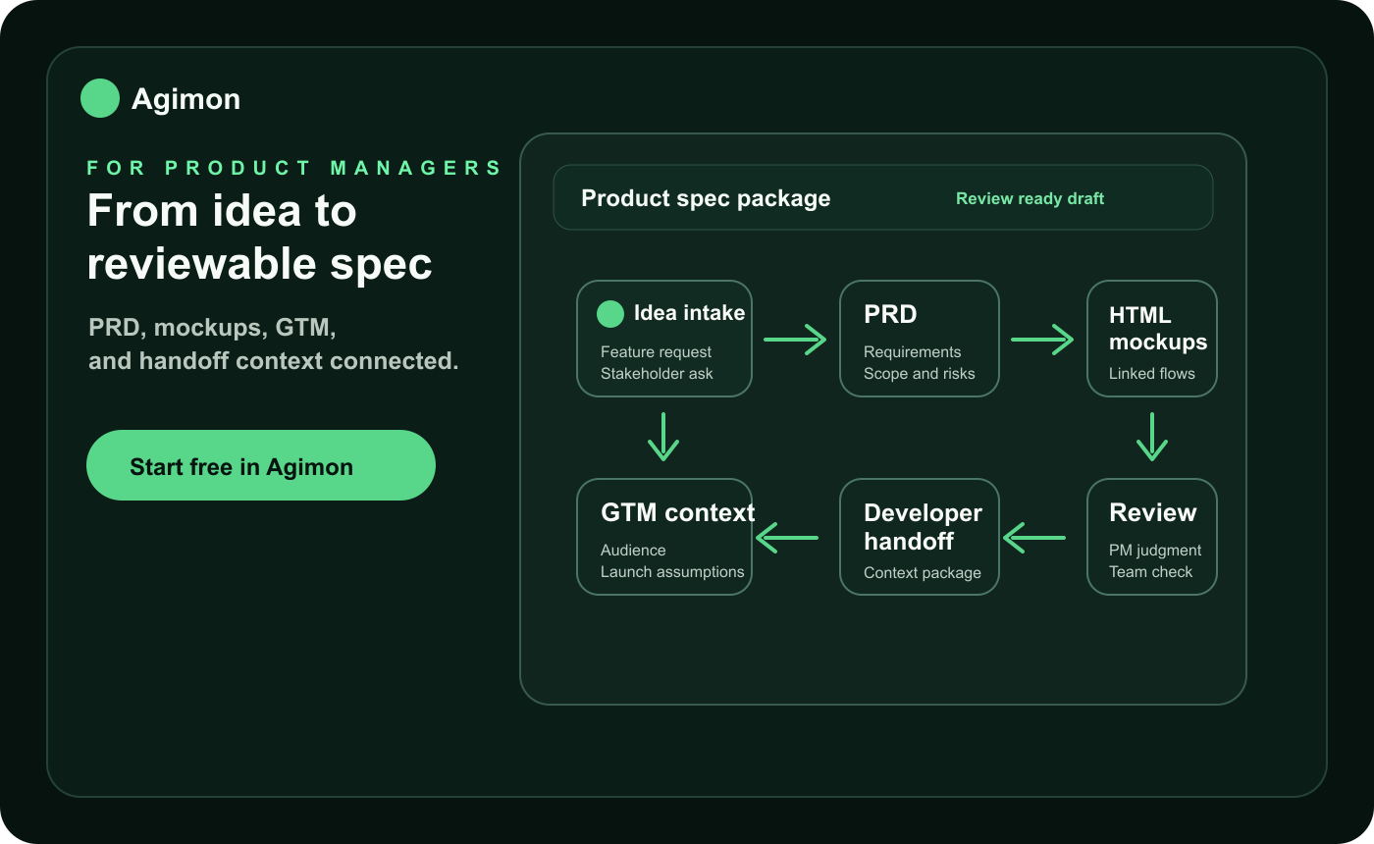
Task: Click the Agimon brand name text
Action: [185, 99]
